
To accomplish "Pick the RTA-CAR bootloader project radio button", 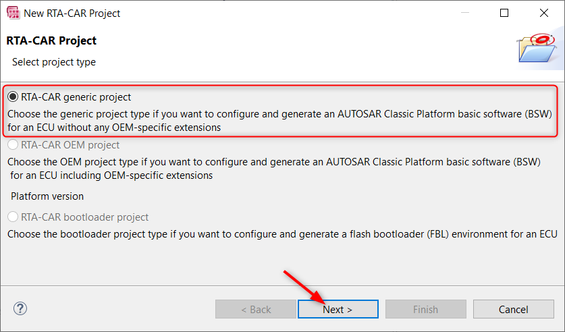I will point(13,217).
